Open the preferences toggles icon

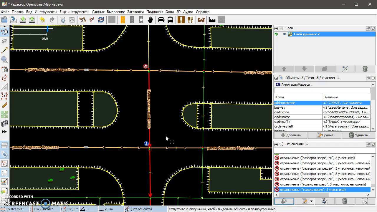(72, 20)
